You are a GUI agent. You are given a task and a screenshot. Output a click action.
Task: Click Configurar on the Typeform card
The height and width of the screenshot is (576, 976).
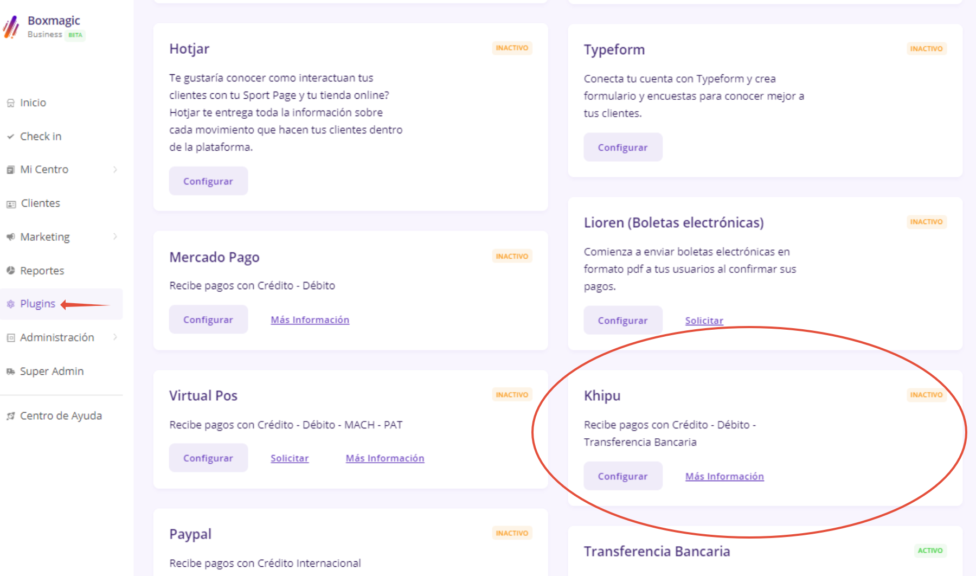click(x=622, y=147)
